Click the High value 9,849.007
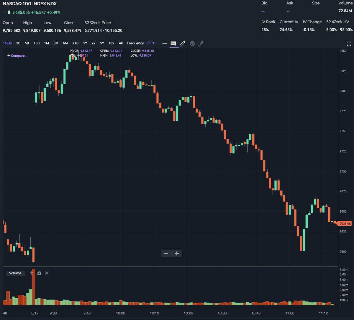Screen dimensions: 354x320 32,30
